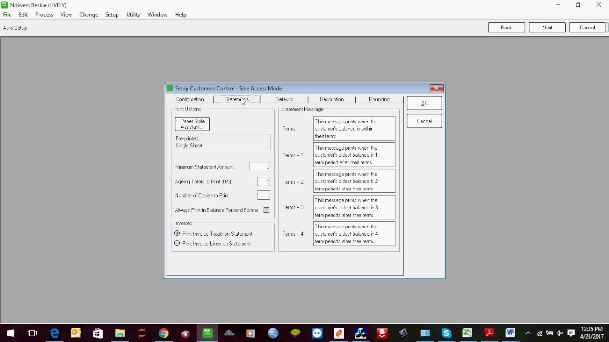Open the red download taskbar icon
The width and height of the screenshot is (609, 342).
(x=382, y=333)
